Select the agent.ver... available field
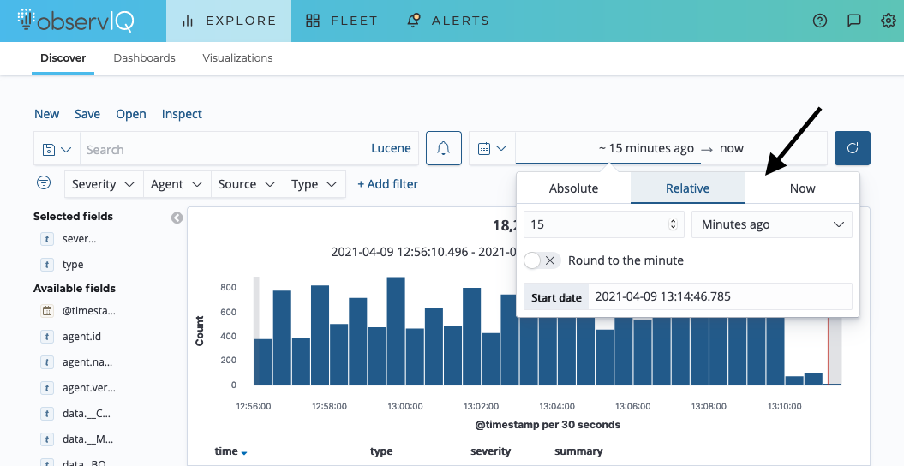This screenshot has width=904, height=466. [x=89, y=388]
